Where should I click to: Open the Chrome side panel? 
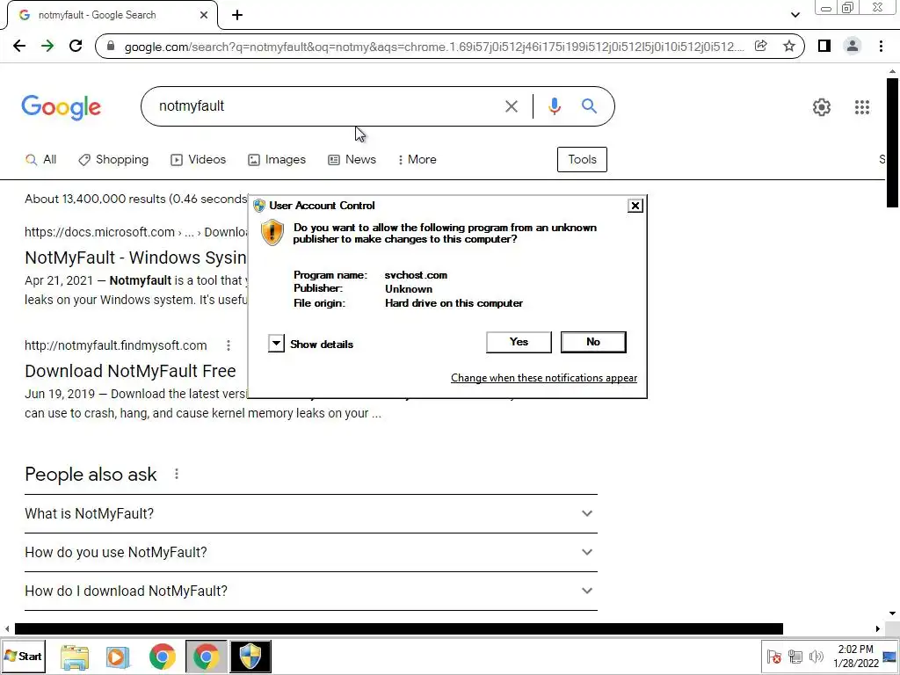point(824,46)
